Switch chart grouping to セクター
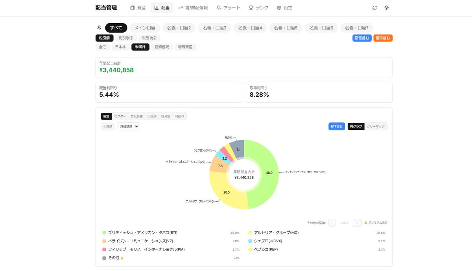 [x=120, y=116]
